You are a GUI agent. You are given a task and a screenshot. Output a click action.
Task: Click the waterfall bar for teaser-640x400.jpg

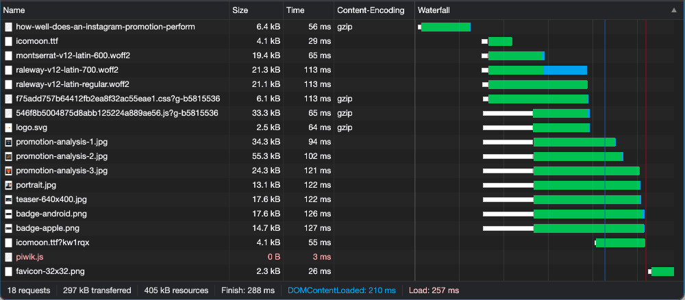[x=586, y=199]
